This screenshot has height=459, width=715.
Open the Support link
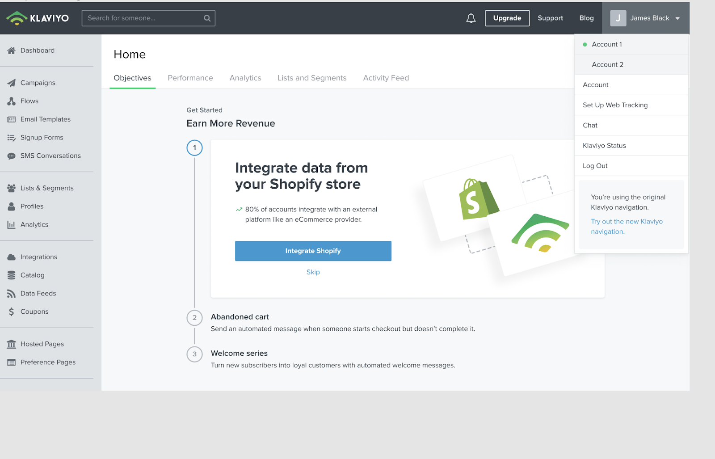click(x=550, y=18)
